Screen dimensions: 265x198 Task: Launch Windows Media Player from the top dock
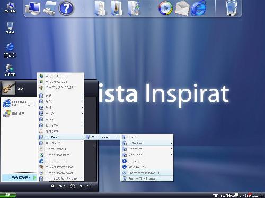[165, 8]
